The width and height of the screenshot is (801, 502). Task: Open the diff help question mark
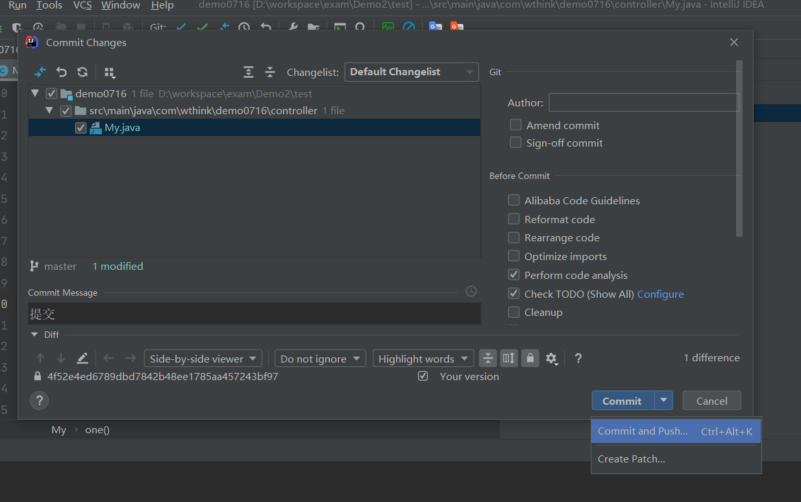coord(578,358)
